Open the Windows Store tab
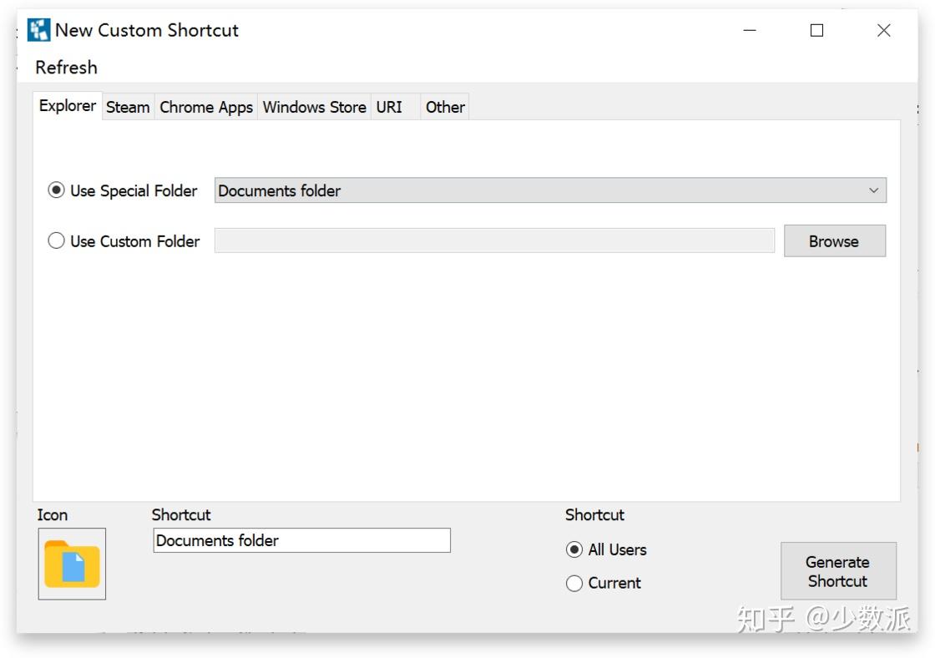Viewport: 935px width, 658px height. click(314, 107)
